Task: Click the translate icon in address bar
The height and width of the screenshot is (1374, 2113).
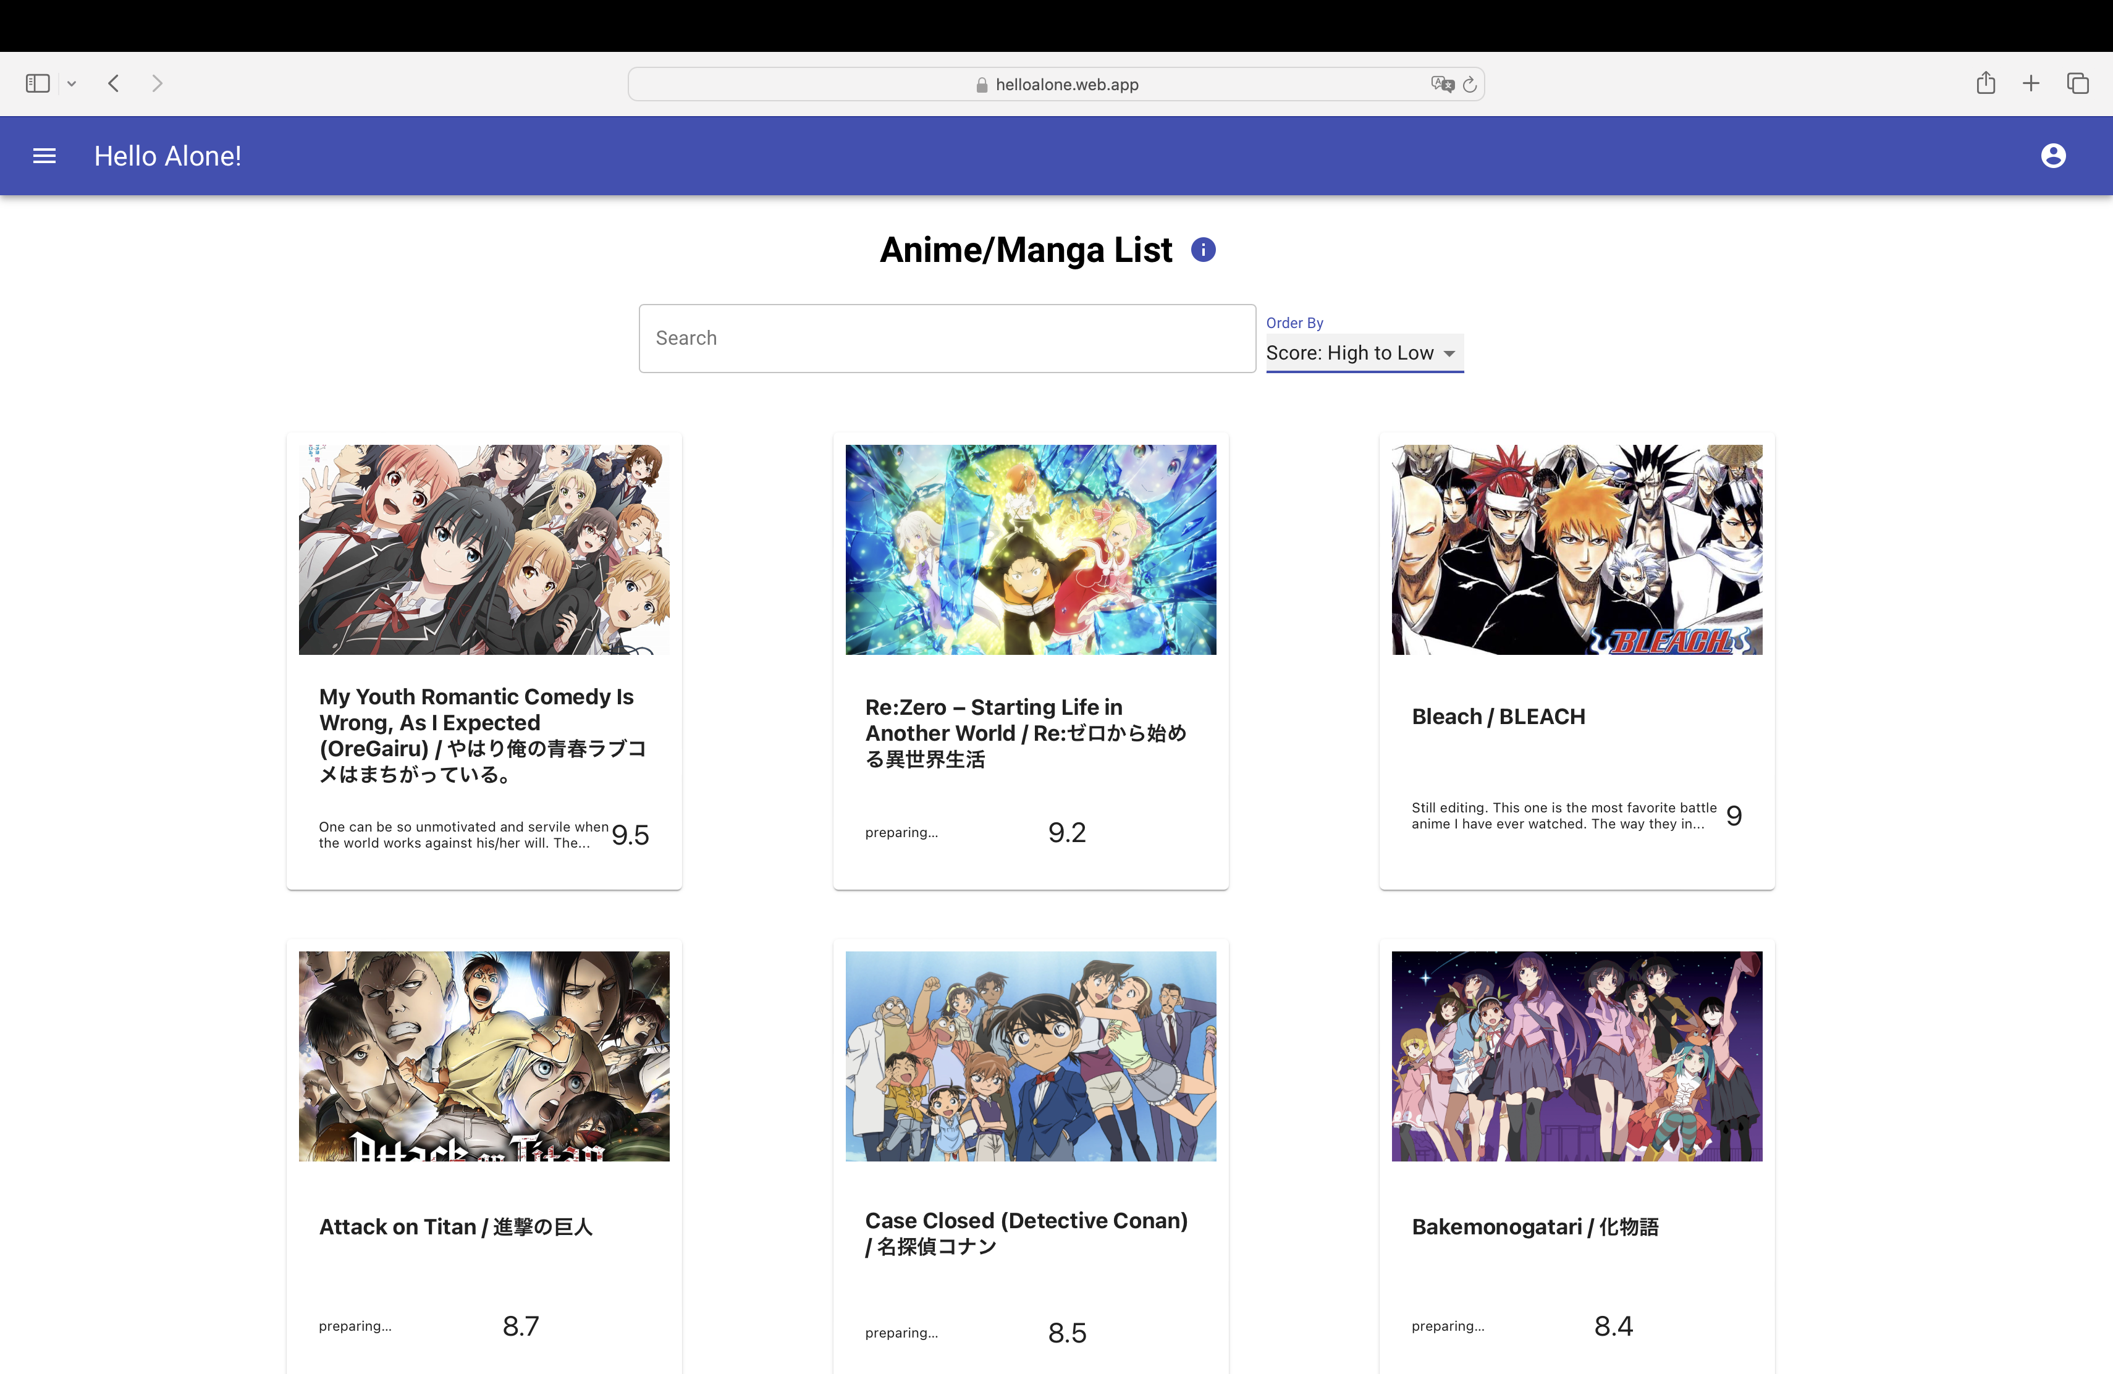Action: click(1442, 84)
